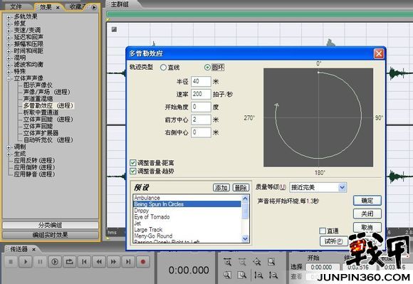
Task: Click the Pause button in the transport
Action: 40,262
